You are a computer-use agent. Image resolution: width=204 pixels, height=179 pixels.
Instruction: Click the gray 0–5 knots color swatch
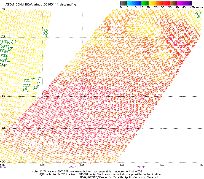point(124,3)
